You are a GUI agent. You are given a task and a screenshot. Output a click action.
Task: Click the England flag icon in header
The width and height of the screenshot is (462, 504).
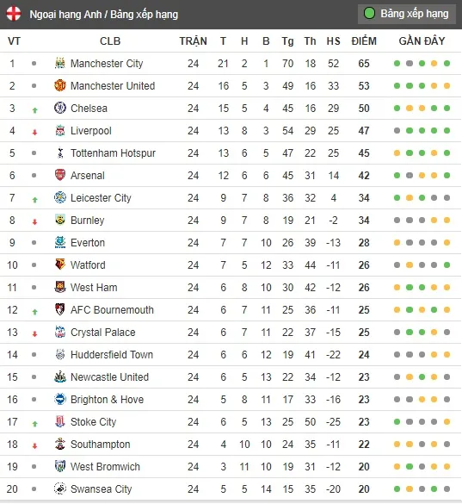(14, 14)
